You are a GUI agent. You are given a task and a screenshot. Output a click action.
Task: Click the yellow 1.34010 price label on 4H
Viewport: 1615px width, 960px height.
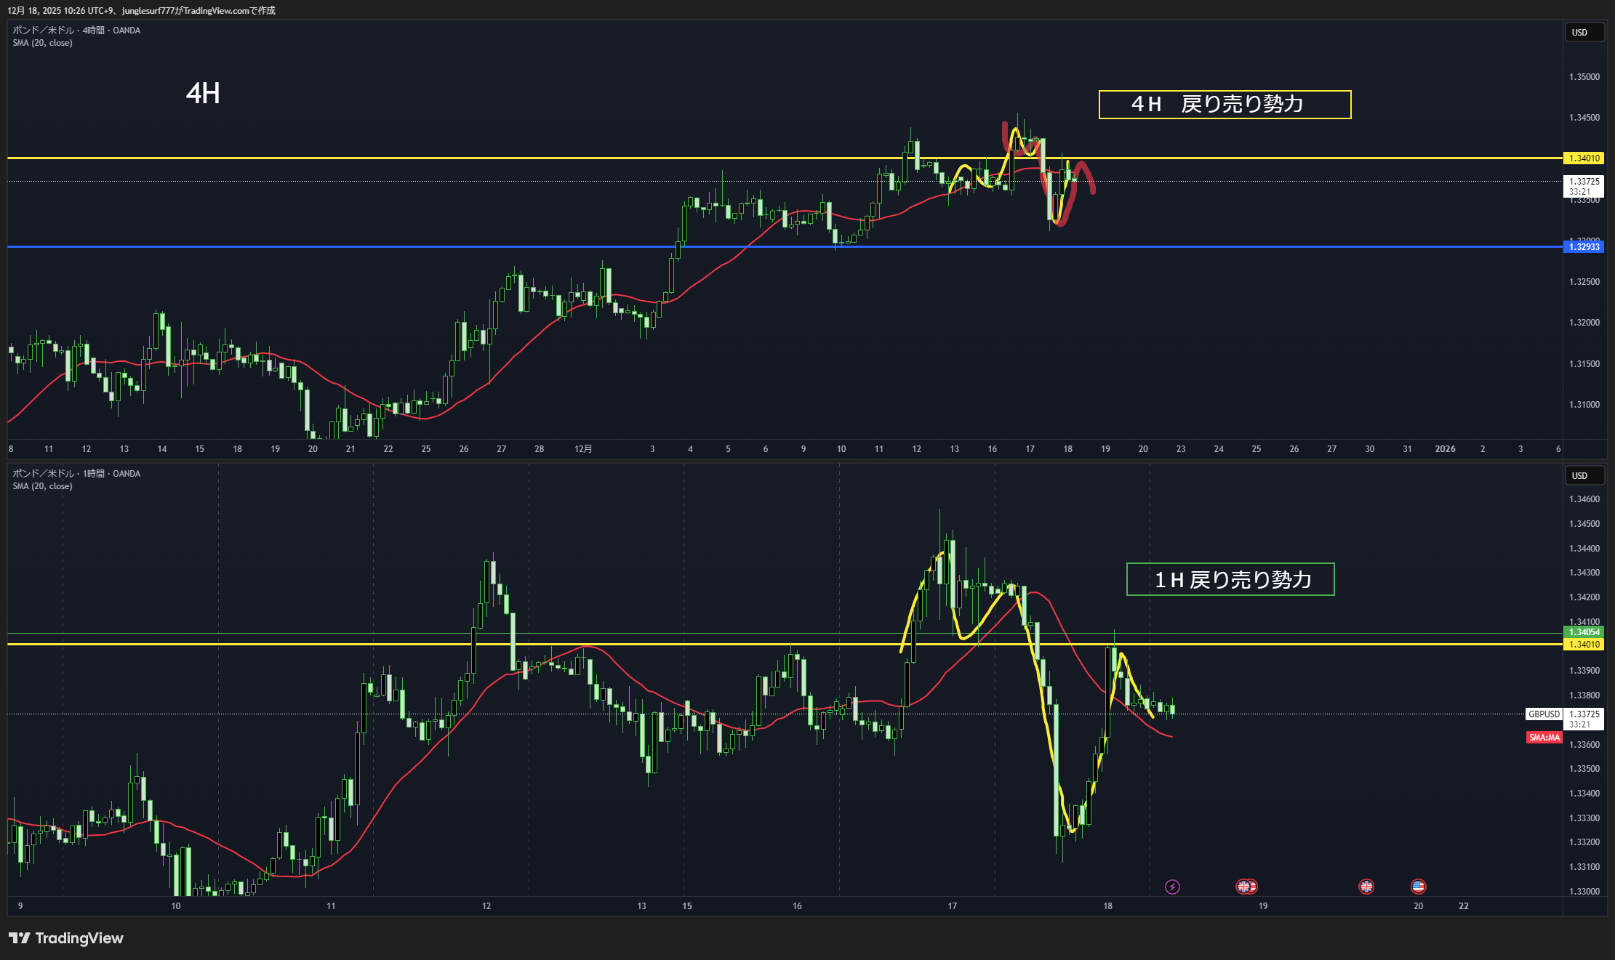pos(1584,158)
